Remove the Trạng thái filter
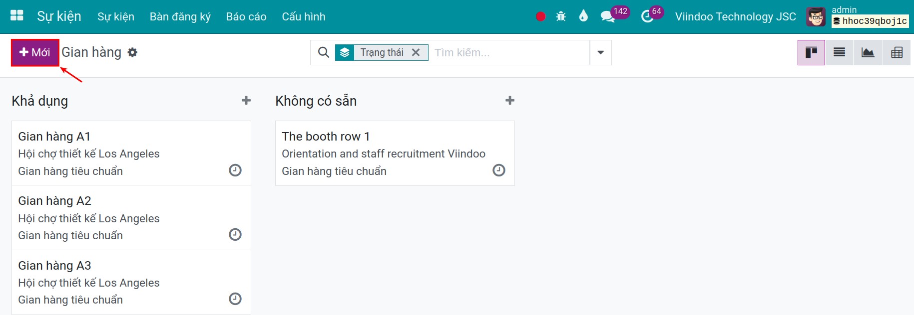The height and width of the screenshot is (315, 914). (416, 52)
